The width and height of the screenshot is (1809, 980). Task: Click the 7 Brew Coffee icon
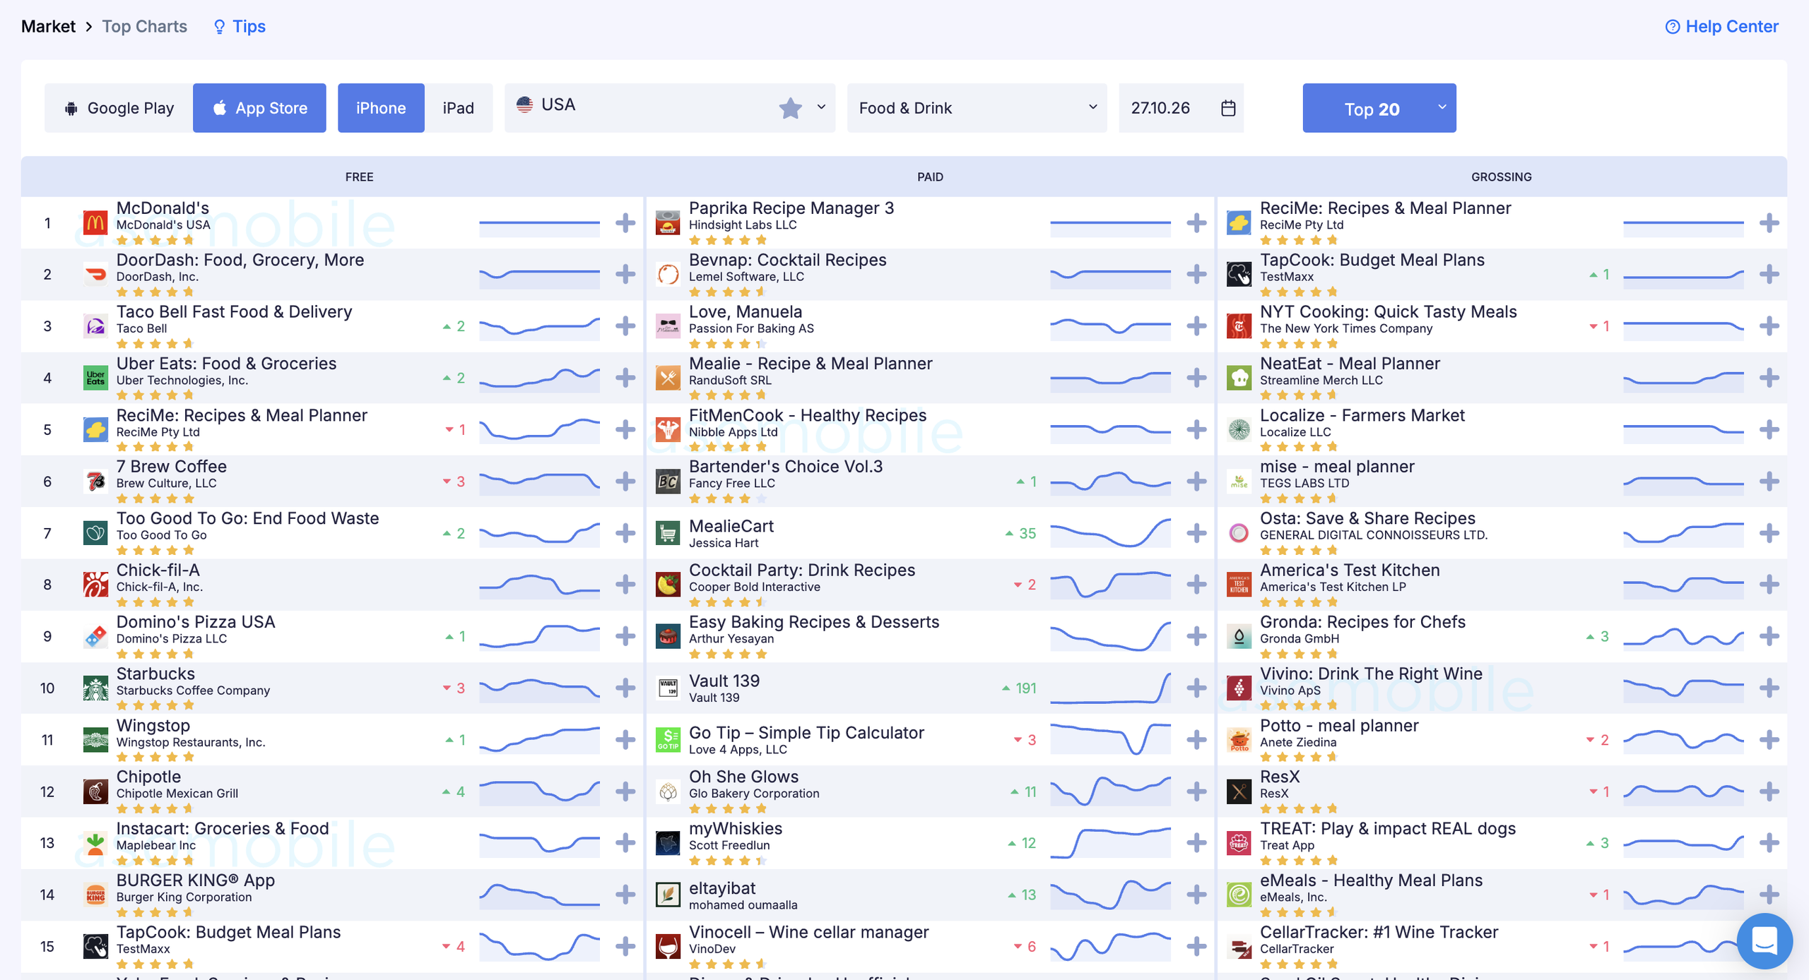(95, 482)
